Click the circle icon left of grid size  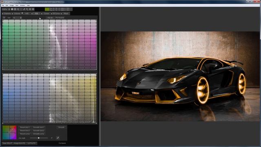[x=4, y=18]
